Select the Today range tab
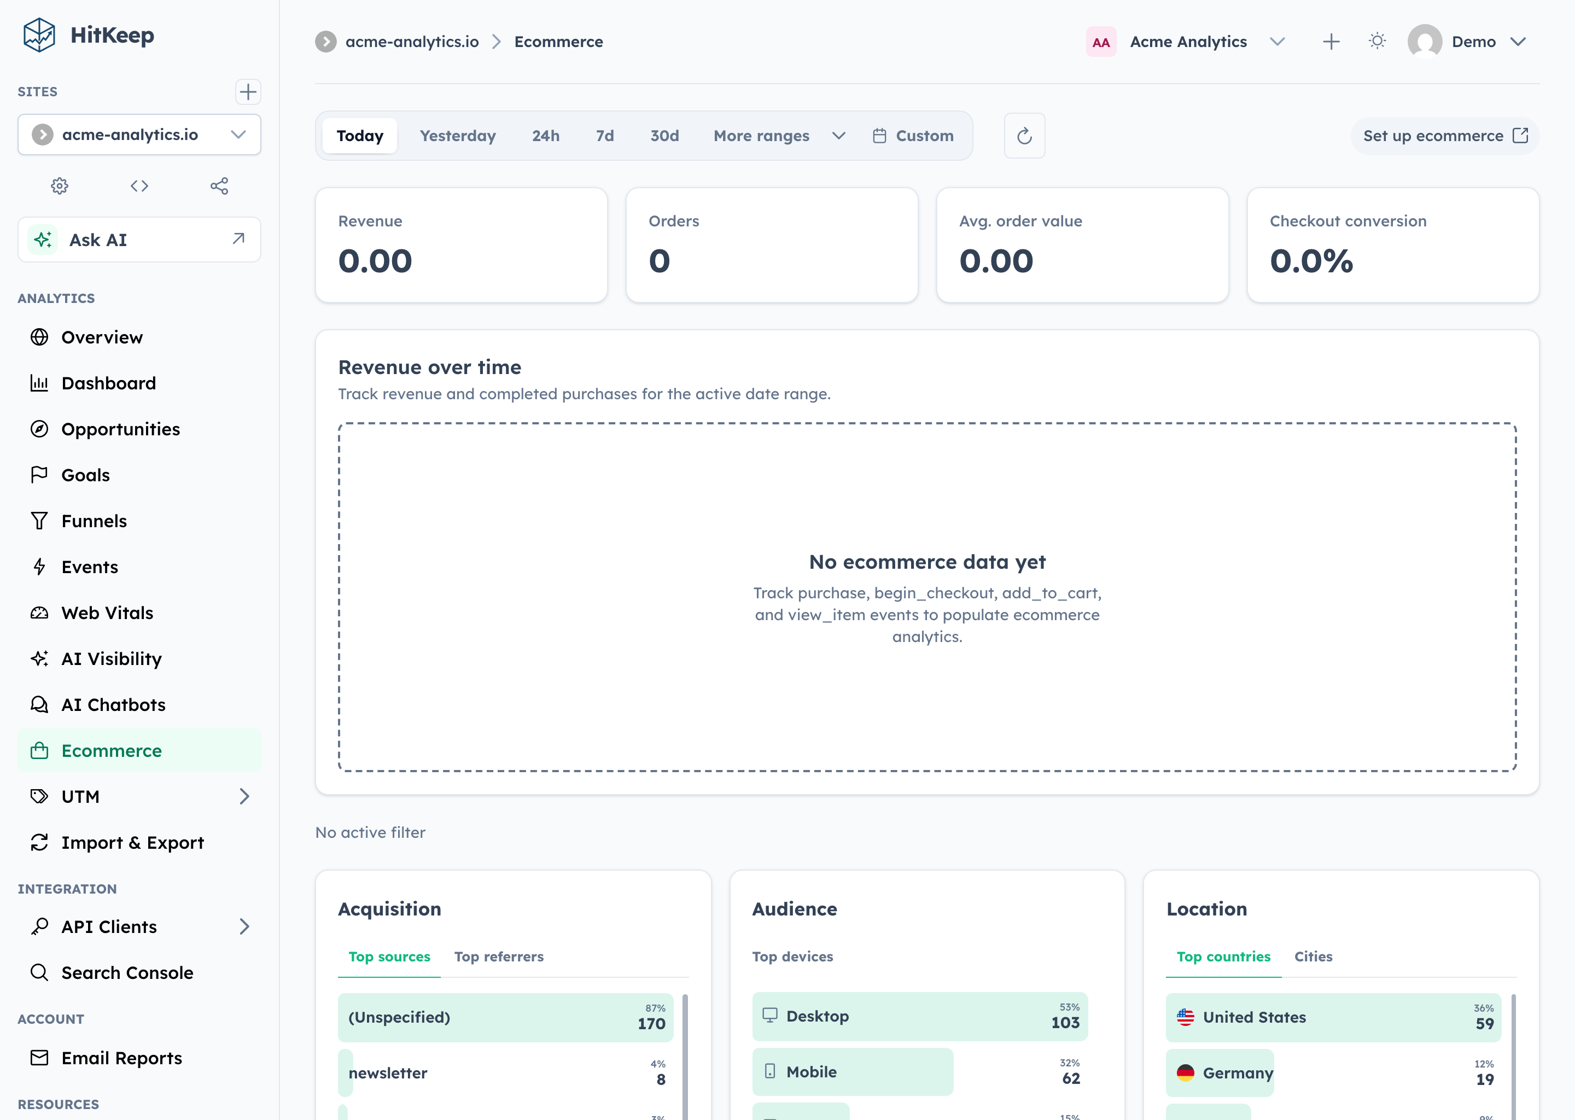1575x1120 pixels. pos(360,136)
